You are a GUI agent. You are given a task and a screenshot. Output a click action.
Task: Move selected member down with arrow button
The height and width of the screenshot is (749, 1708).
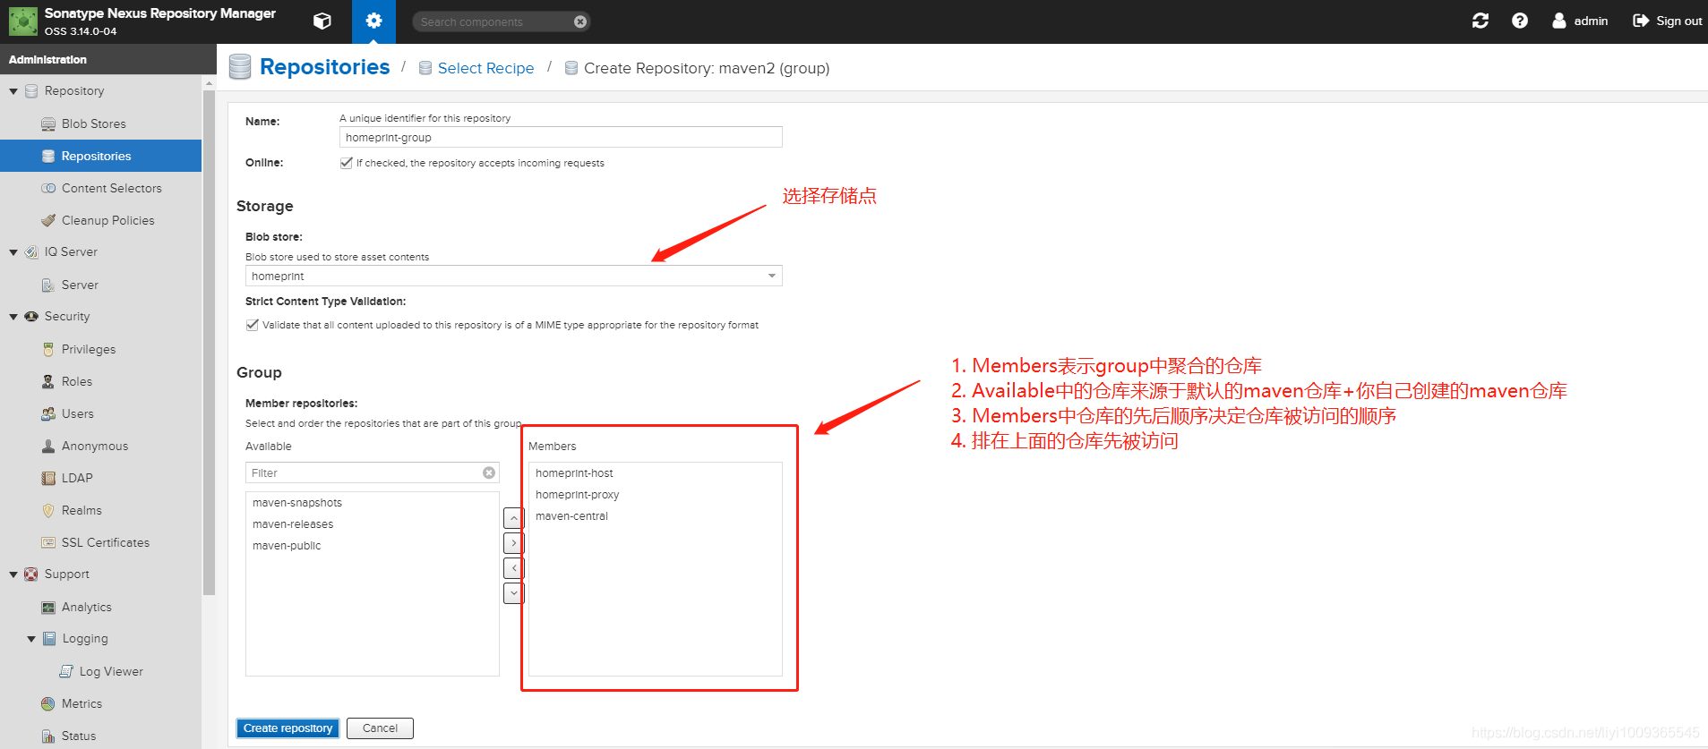click(x=514, y=593)
